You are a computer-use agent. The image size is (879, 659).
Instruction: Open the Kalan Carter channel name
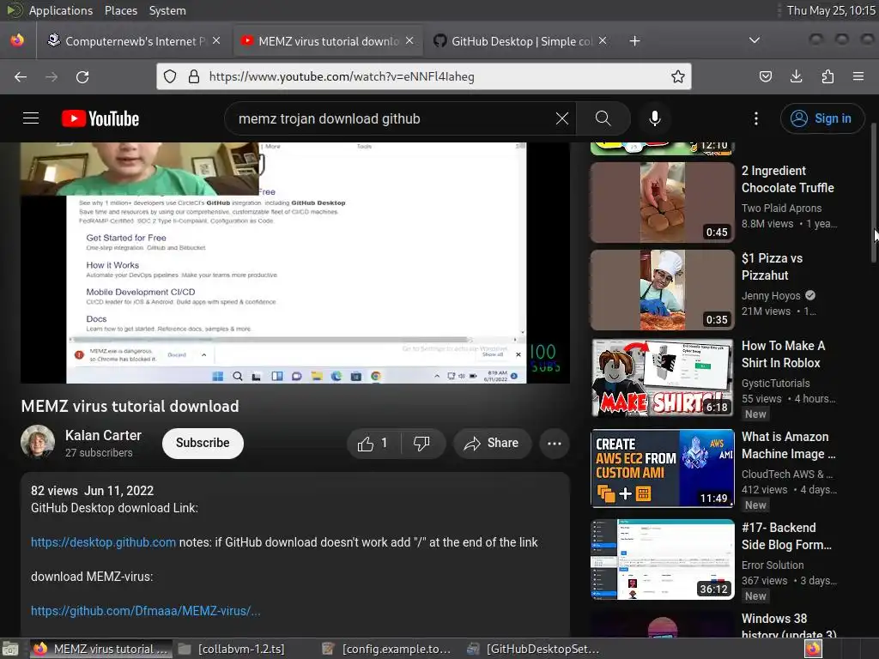point(103,435)
